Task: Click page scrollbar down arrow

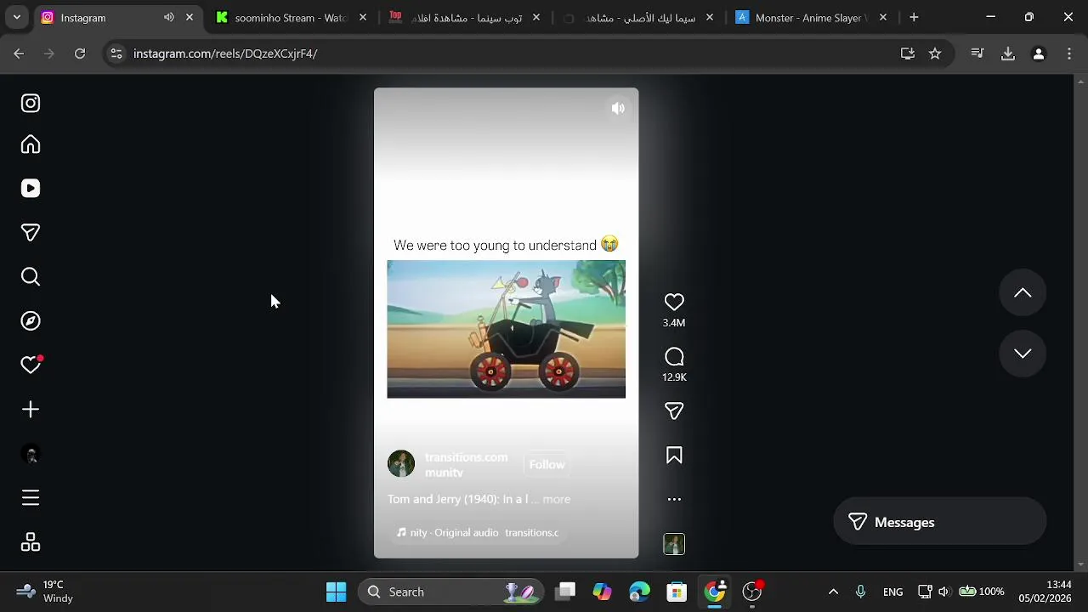Action: point(1080,564)
